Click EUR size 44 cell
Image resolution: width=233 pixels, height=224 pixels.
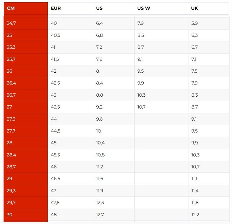[x=54, y=119]
